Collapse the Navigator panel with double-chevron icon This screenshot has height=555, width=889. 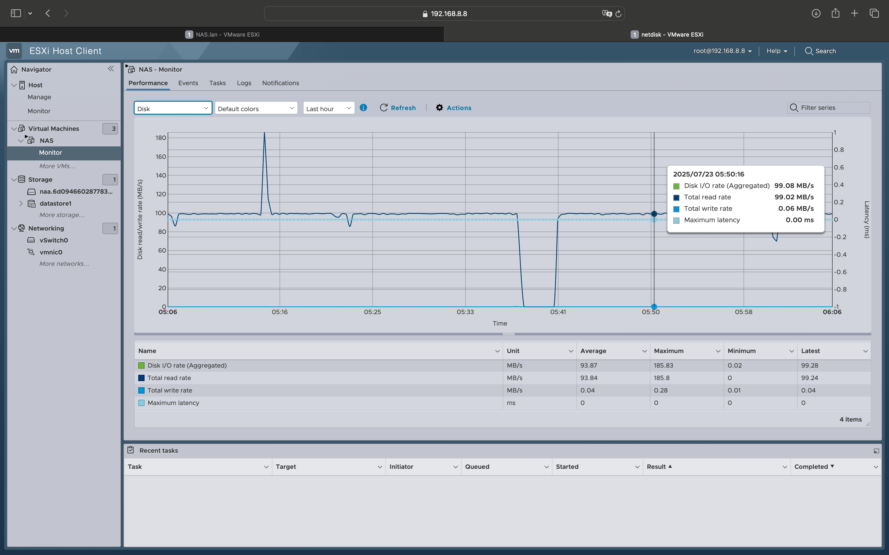pyautogui.click(x=111, y=69)
